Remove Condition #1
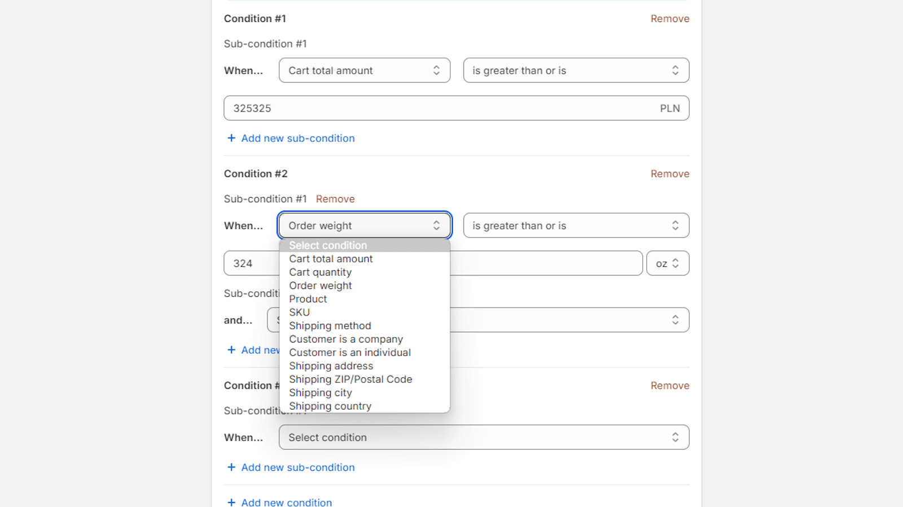 click(x=669, y=19)
